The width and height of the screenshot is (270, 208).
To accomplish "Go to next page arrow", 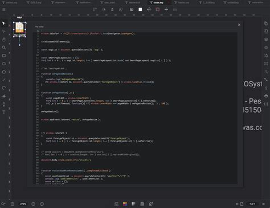I will (263, 204).
